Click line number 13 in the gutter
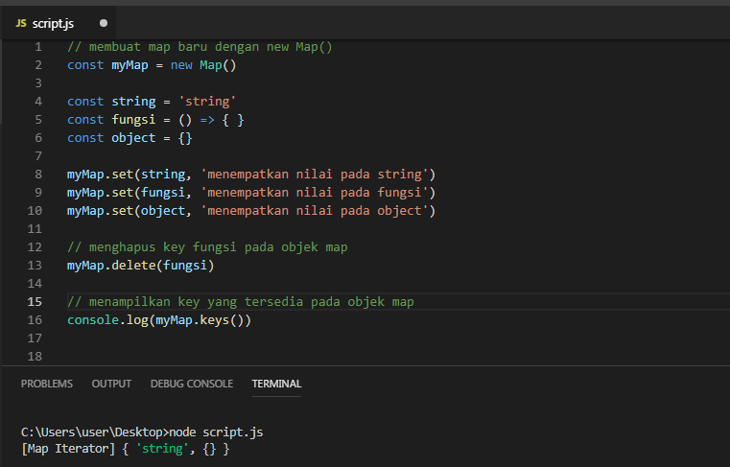Viewport: 730px width, 467px height. tap(35, 266)
